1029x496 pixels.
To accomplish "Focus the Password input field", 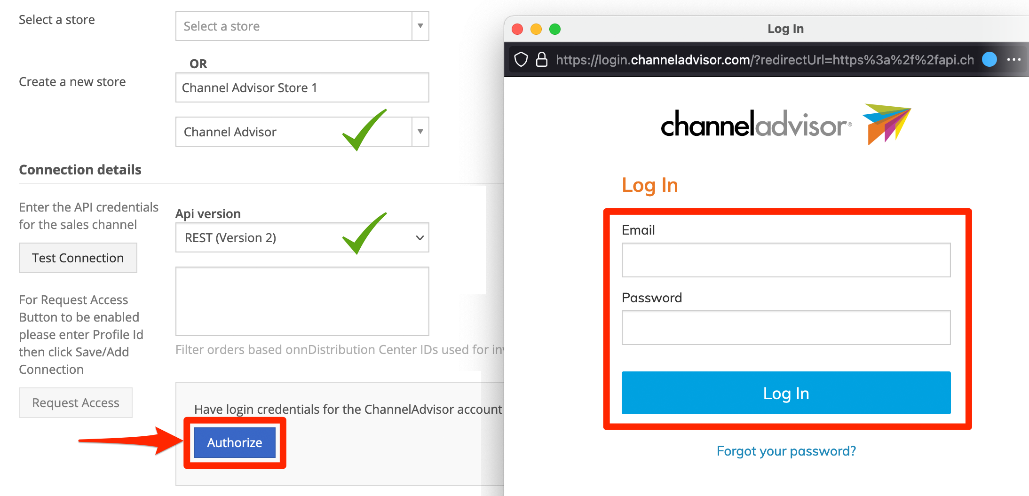I will click(786, 328).
